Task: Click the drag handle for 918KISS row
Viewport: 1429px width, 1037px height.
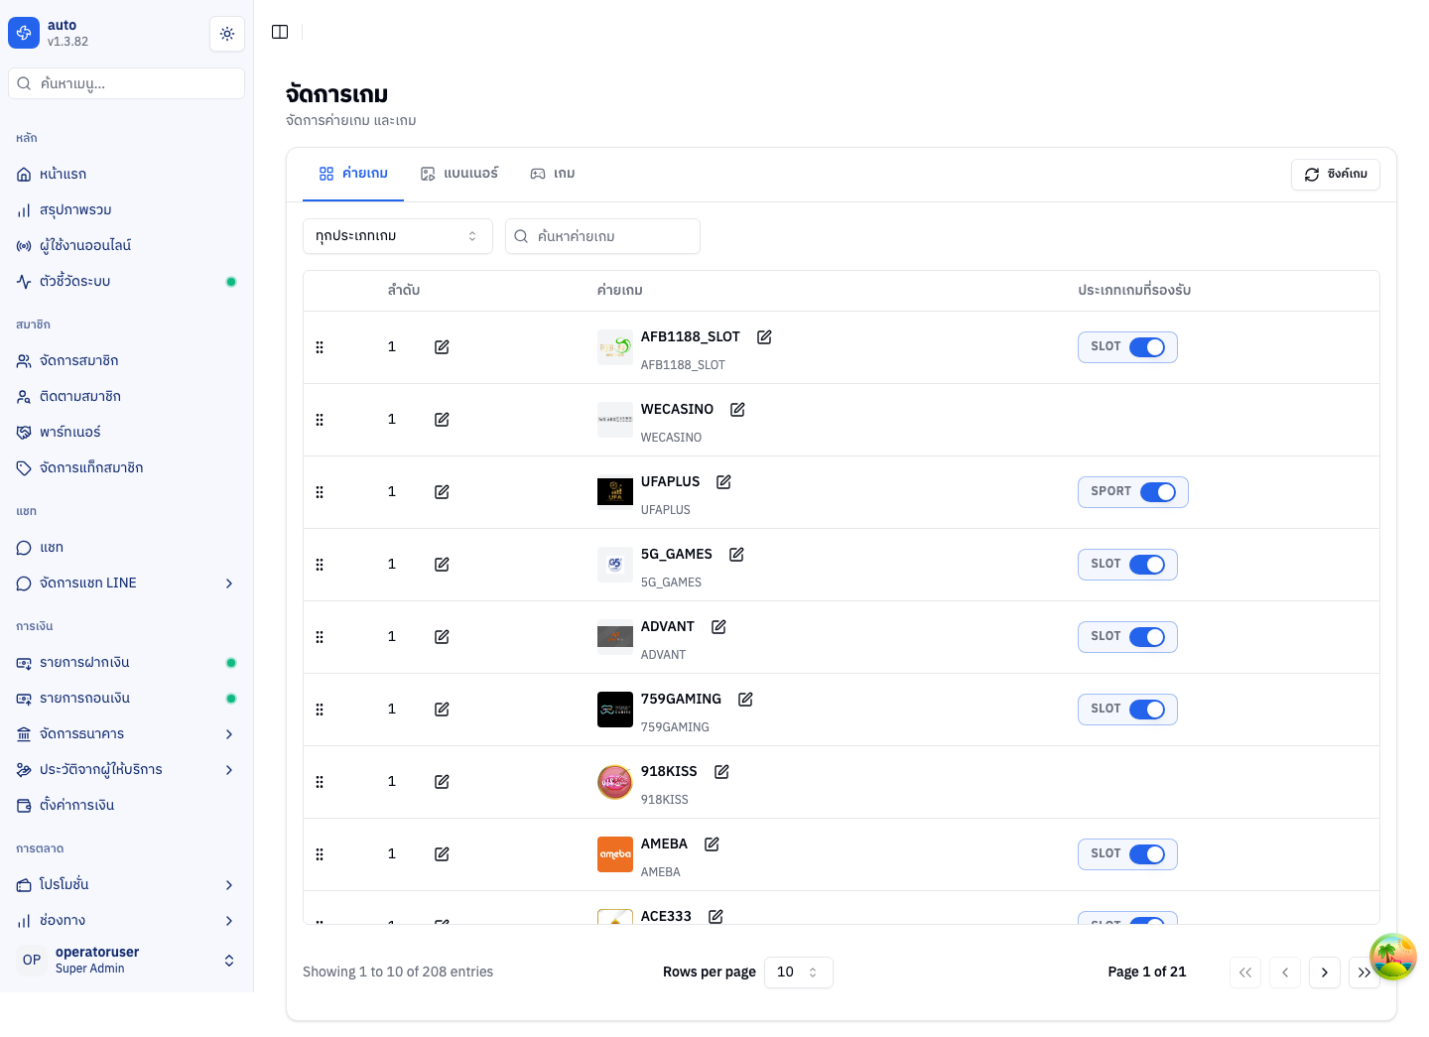Action: tap(320, 782)
